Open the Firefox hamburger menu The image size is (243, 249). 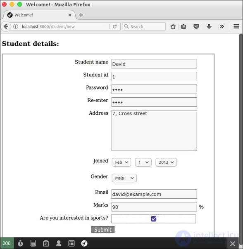pos(236,26)
